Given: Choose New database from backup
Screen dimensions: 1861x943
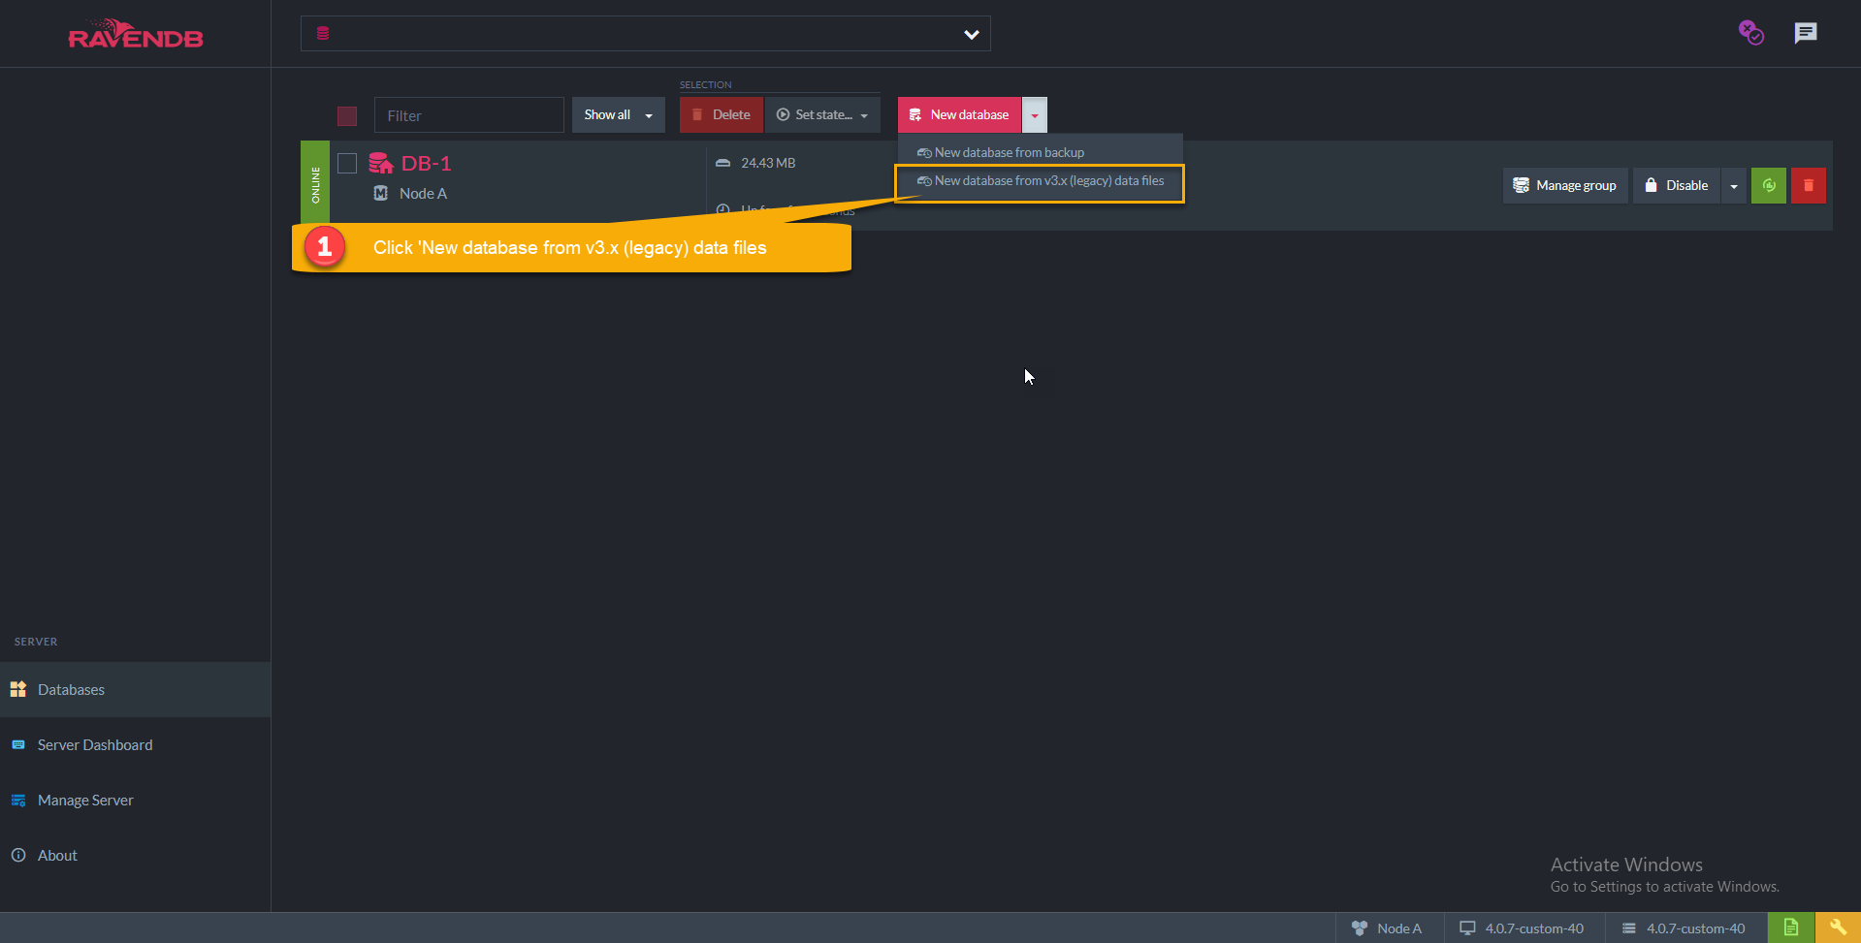Looking at the screenshot, I should 1040,152.
